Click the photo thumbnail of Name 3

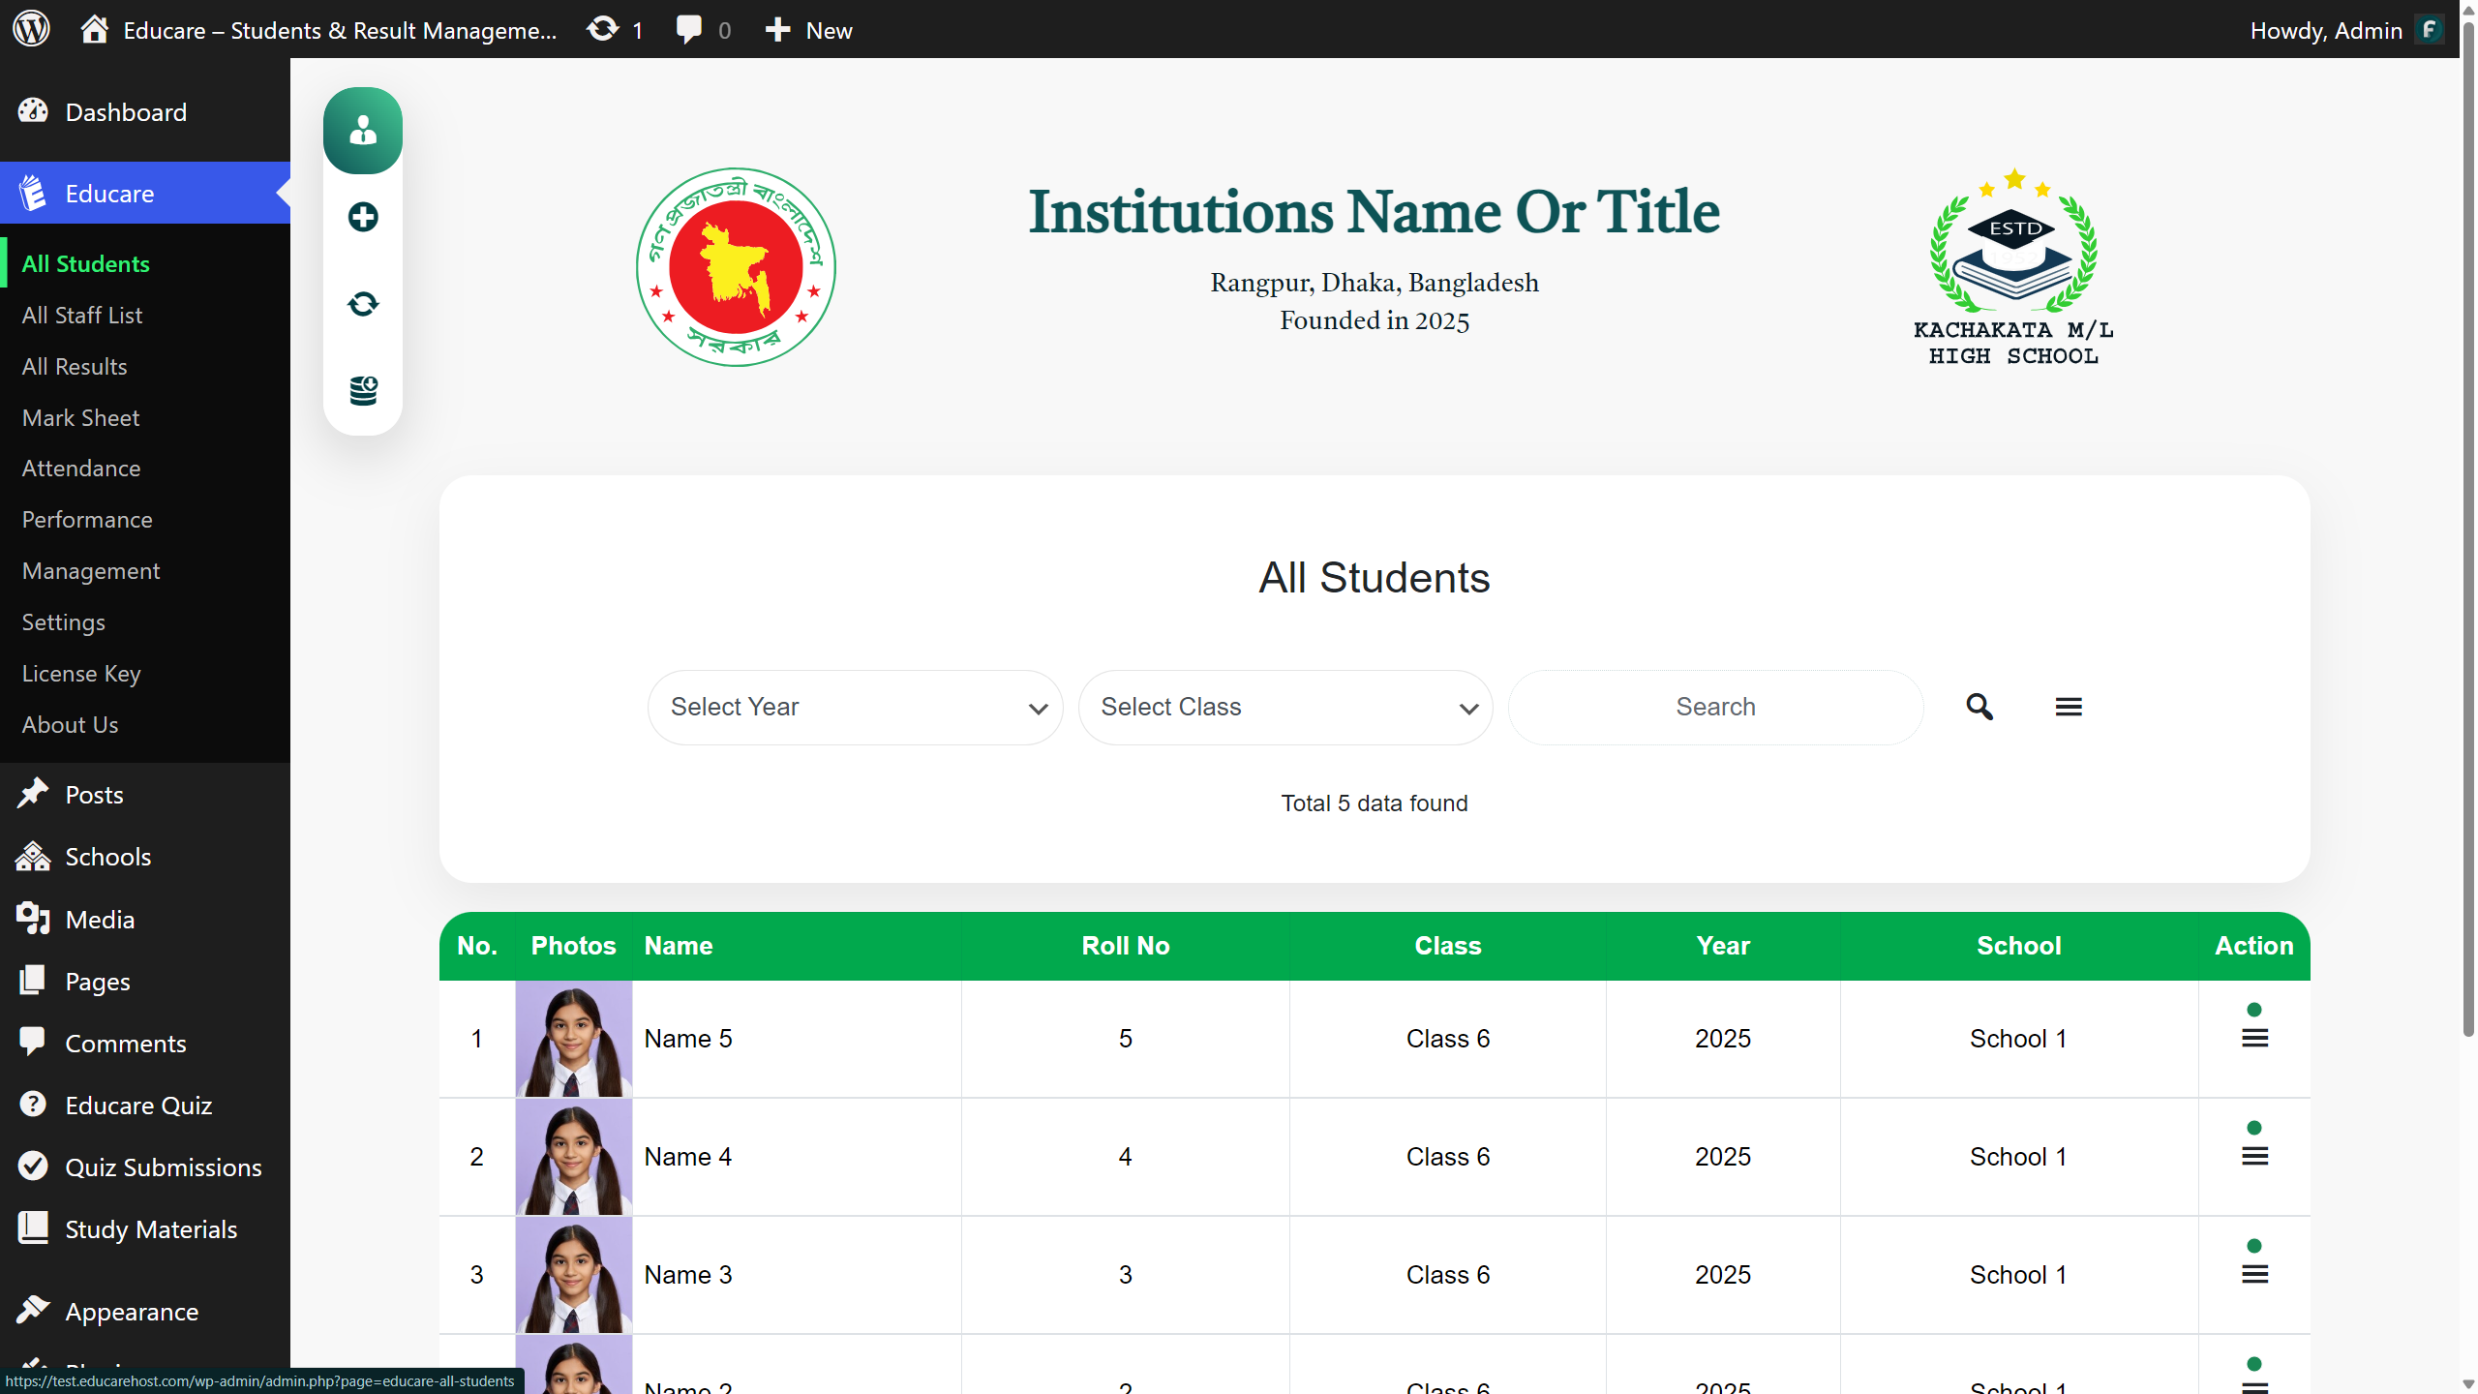[x=574, y=1275]
